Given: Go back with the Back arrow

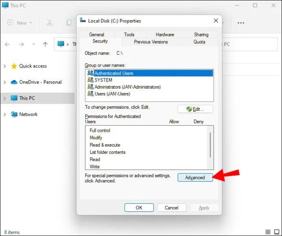Looking at the screenshot, I should coord(7,44).
